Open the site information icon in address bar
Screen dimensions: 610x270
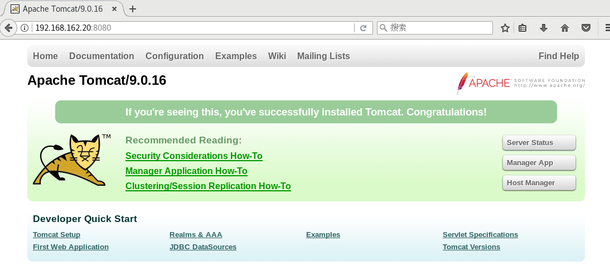[25, 28]
